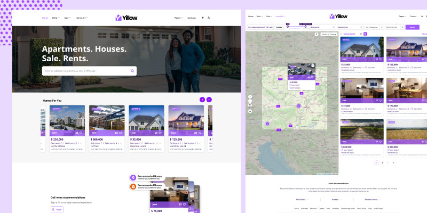Toggle Search by Drawing on the map
The width and height of the screenshot is (427, 213).
coord(328,34)
